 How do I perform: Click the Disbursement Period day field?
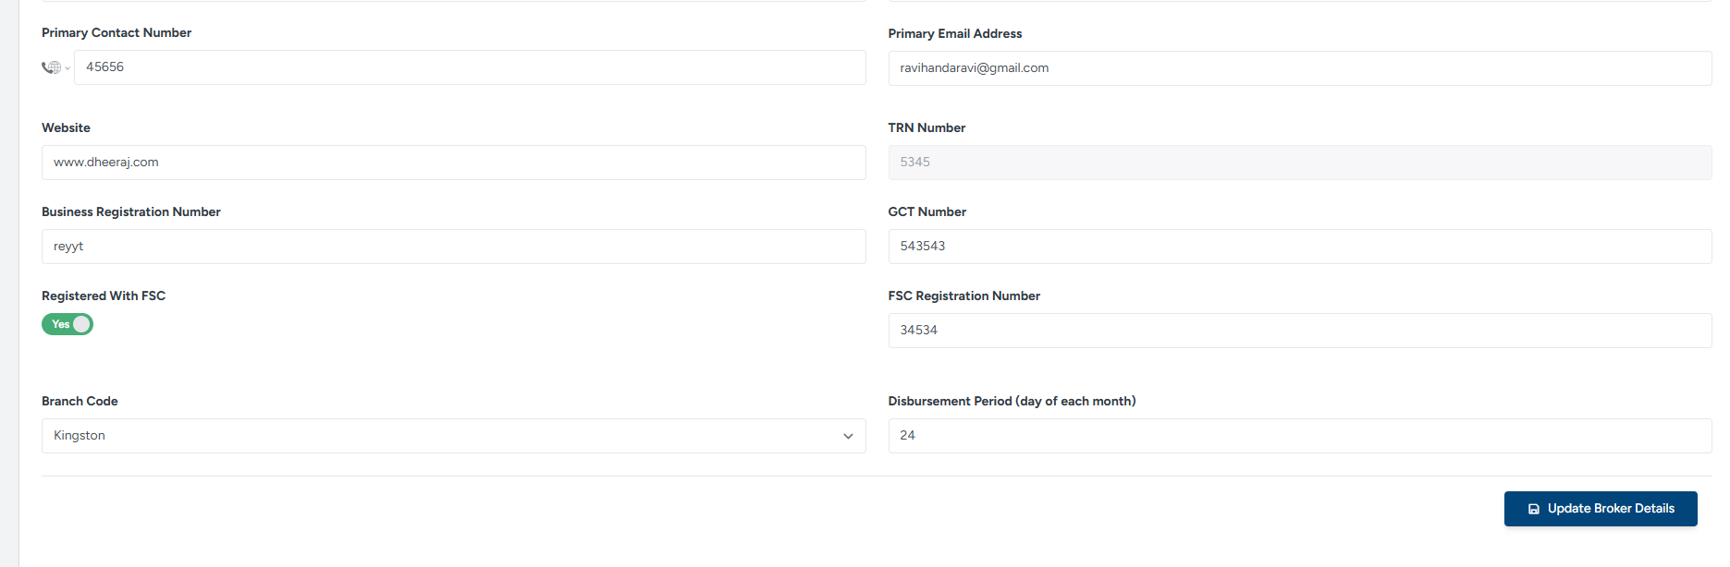(1299, 436)
